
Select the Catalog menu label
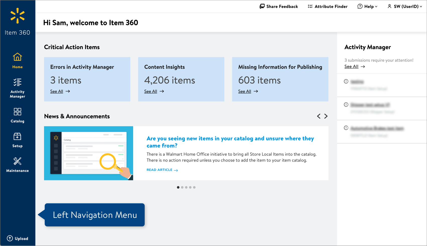[x=17, y=121]
